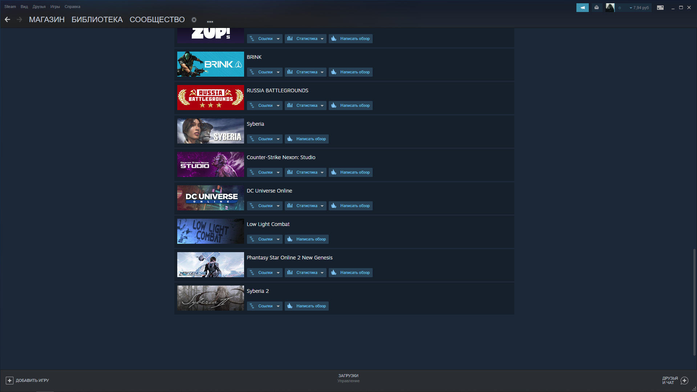
Task: Click the Counter-Strike Nexon: Studio title
Action: [x=281, y=157]
